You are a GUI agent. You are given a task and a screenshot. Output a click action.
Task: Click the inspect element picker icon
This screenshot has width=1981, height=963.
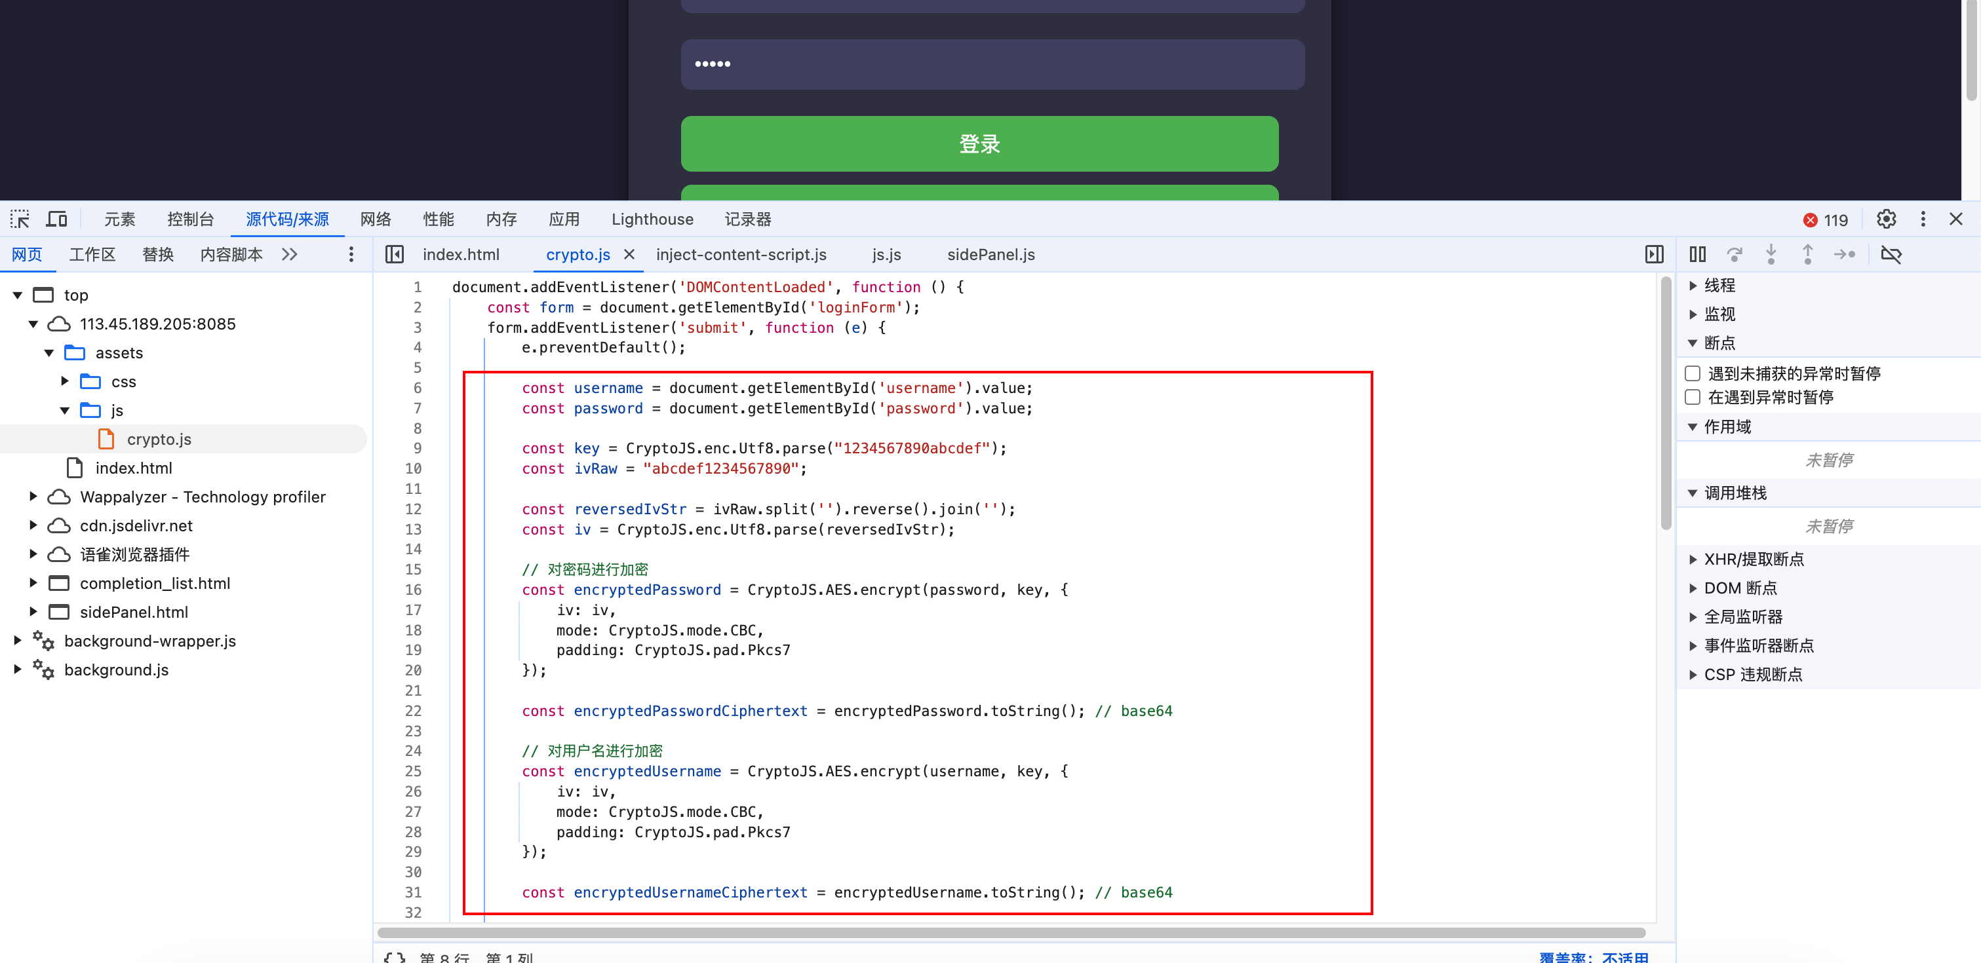coord(20,220)
